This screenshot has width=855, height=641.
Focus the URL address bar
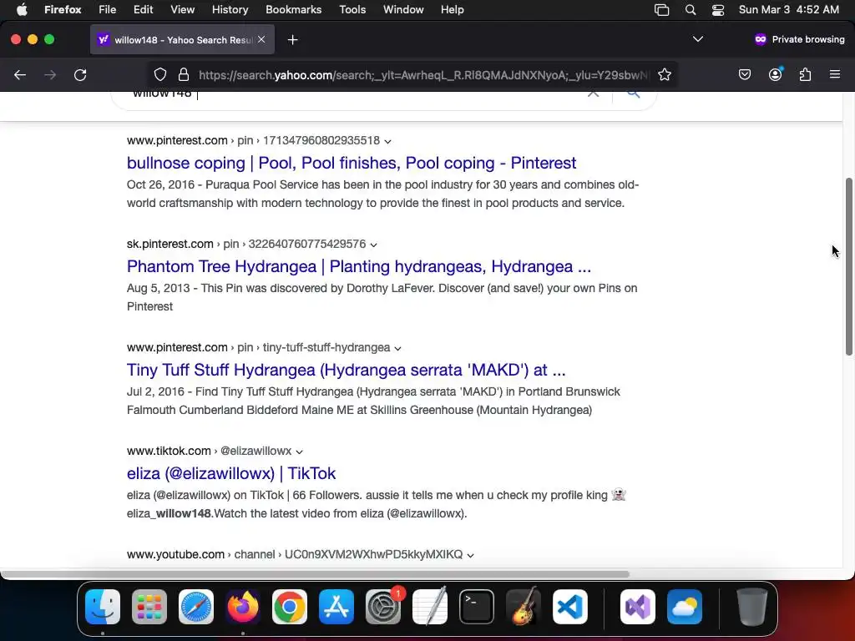[x=423, y=74]
